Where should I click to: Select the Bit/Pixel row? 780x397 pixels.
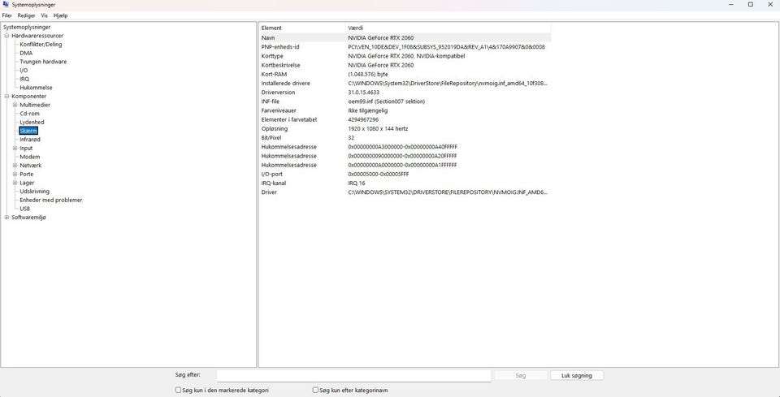point(405,138)
